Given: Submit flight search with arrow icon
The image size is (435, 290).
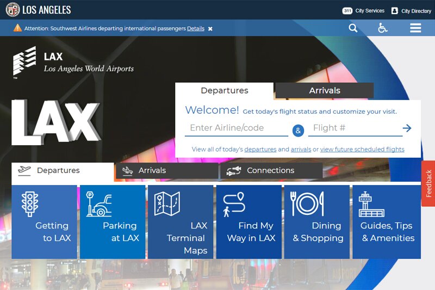Looking at the screenshot, I should click(407, 128).
